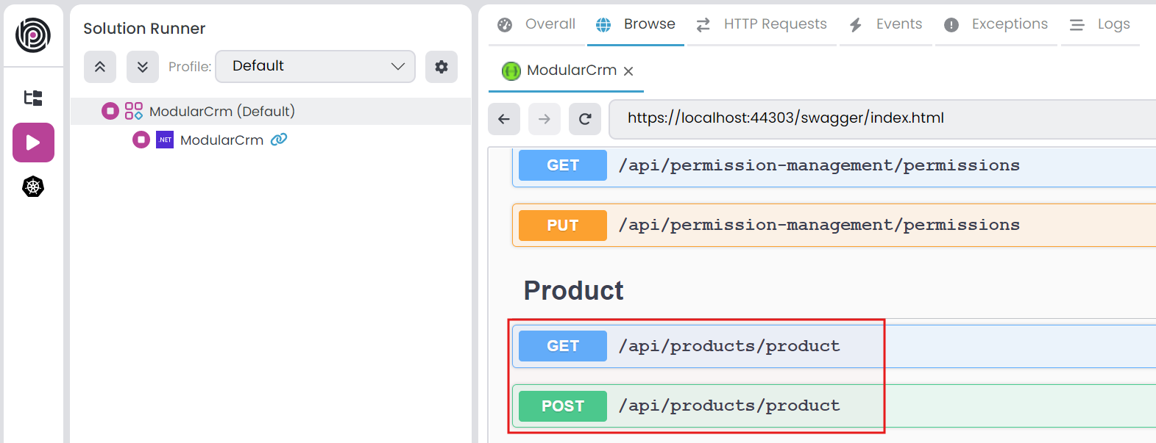Expand POST /api/products/product endpoint

[728, 406]
